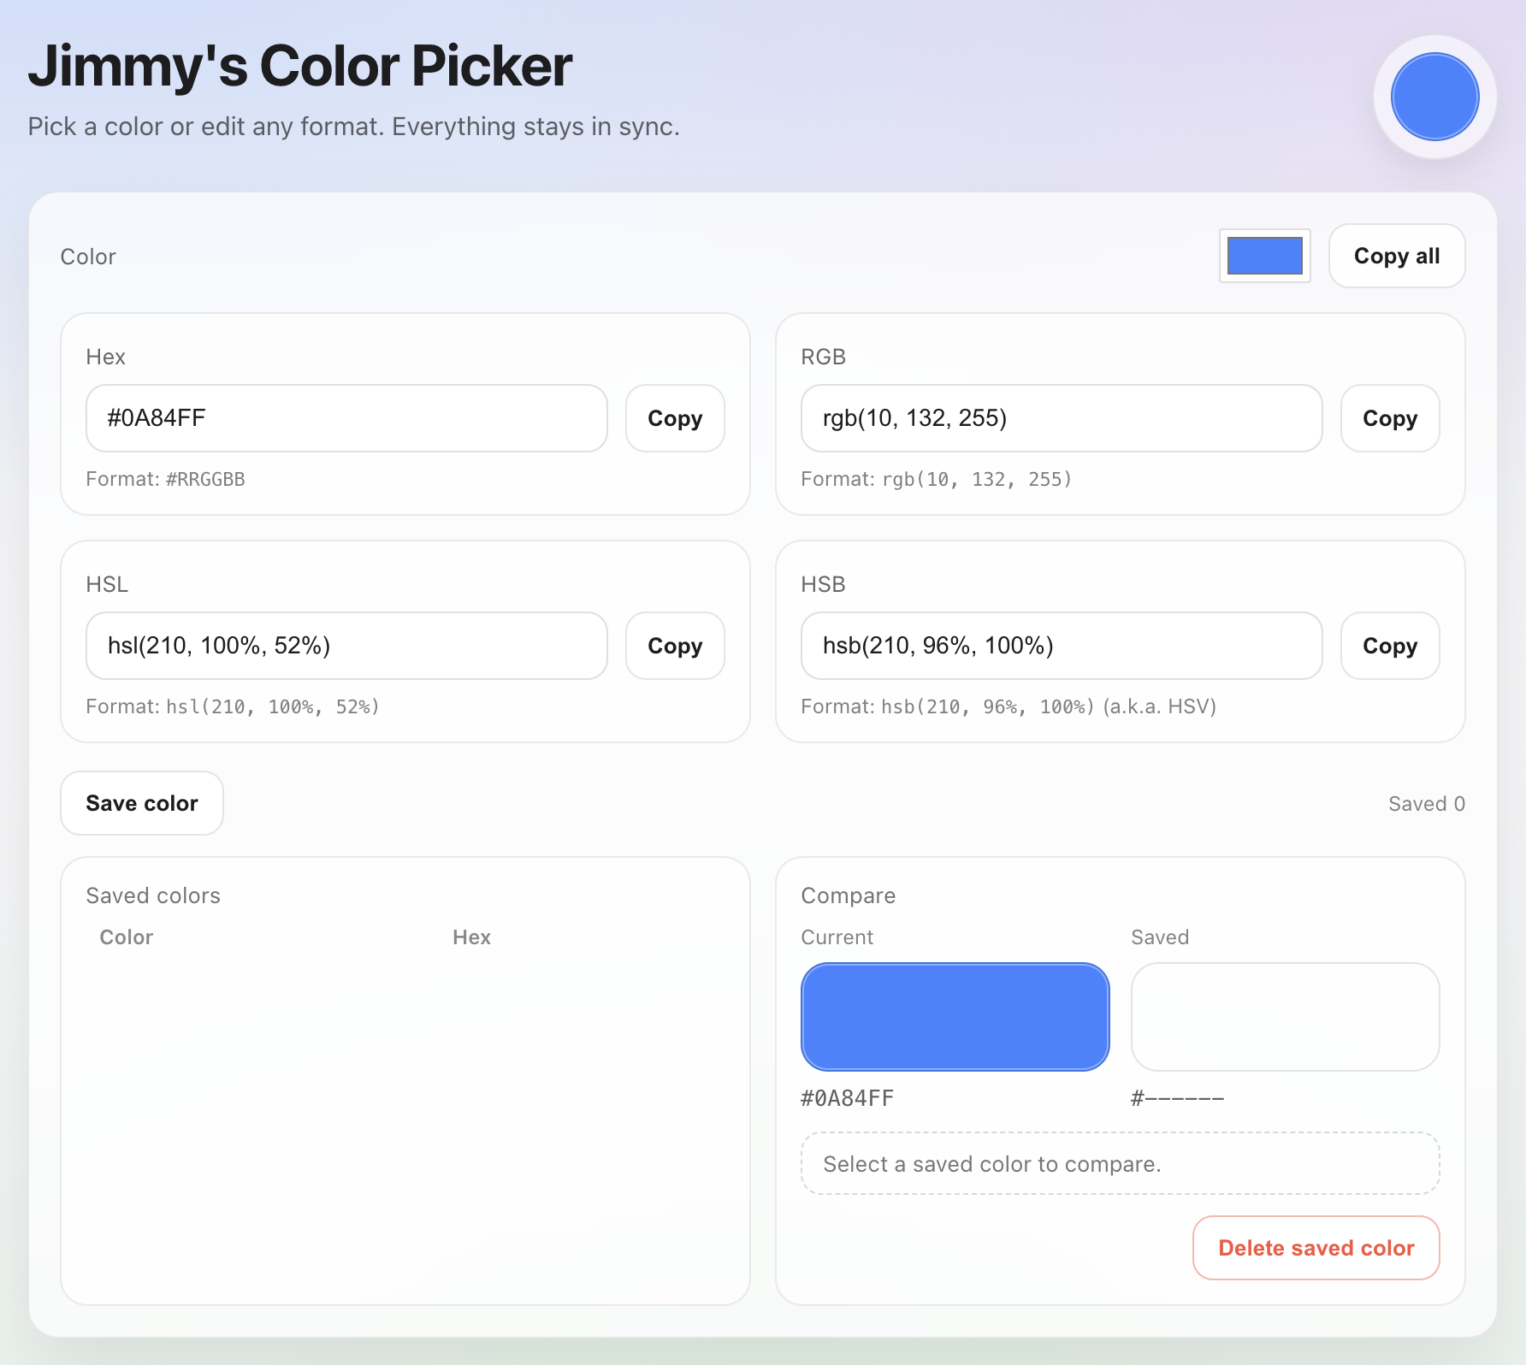Click the 'Saved 0' counter text

point(1427,804)
